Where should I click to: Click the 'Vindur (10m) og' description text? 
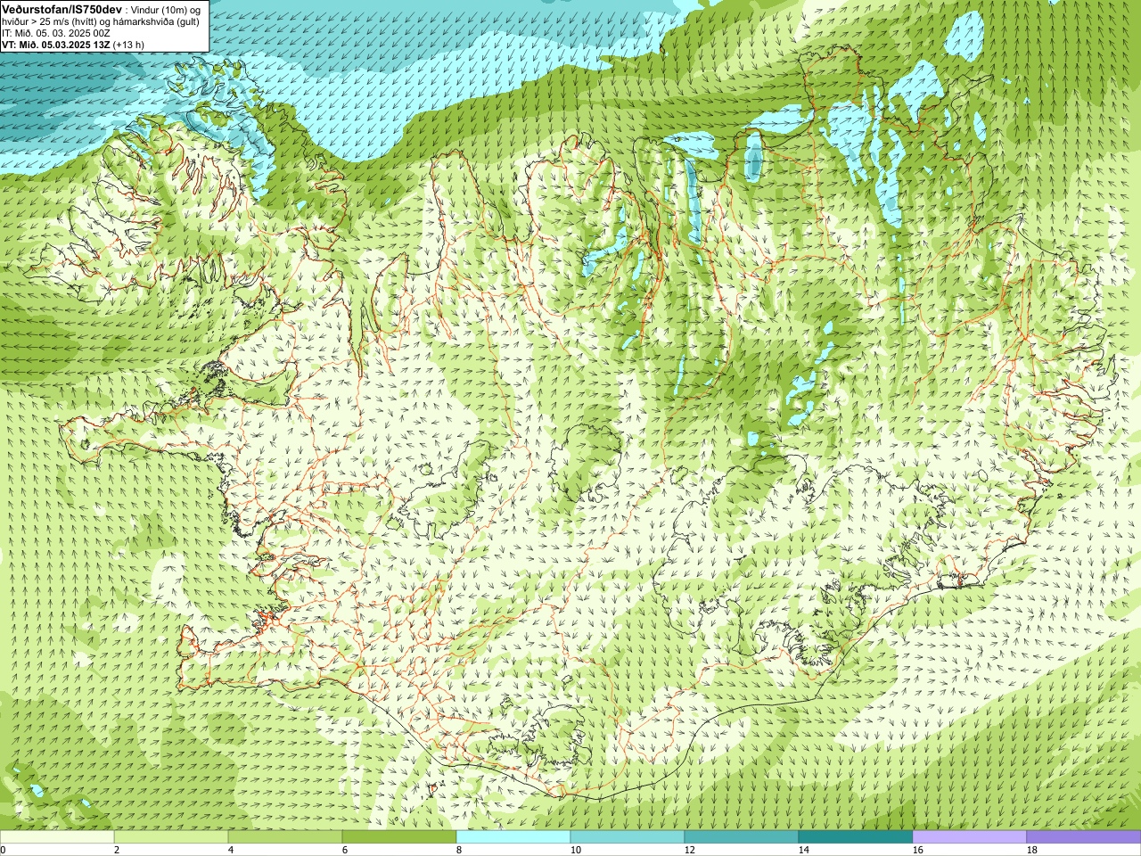[165, 9]
